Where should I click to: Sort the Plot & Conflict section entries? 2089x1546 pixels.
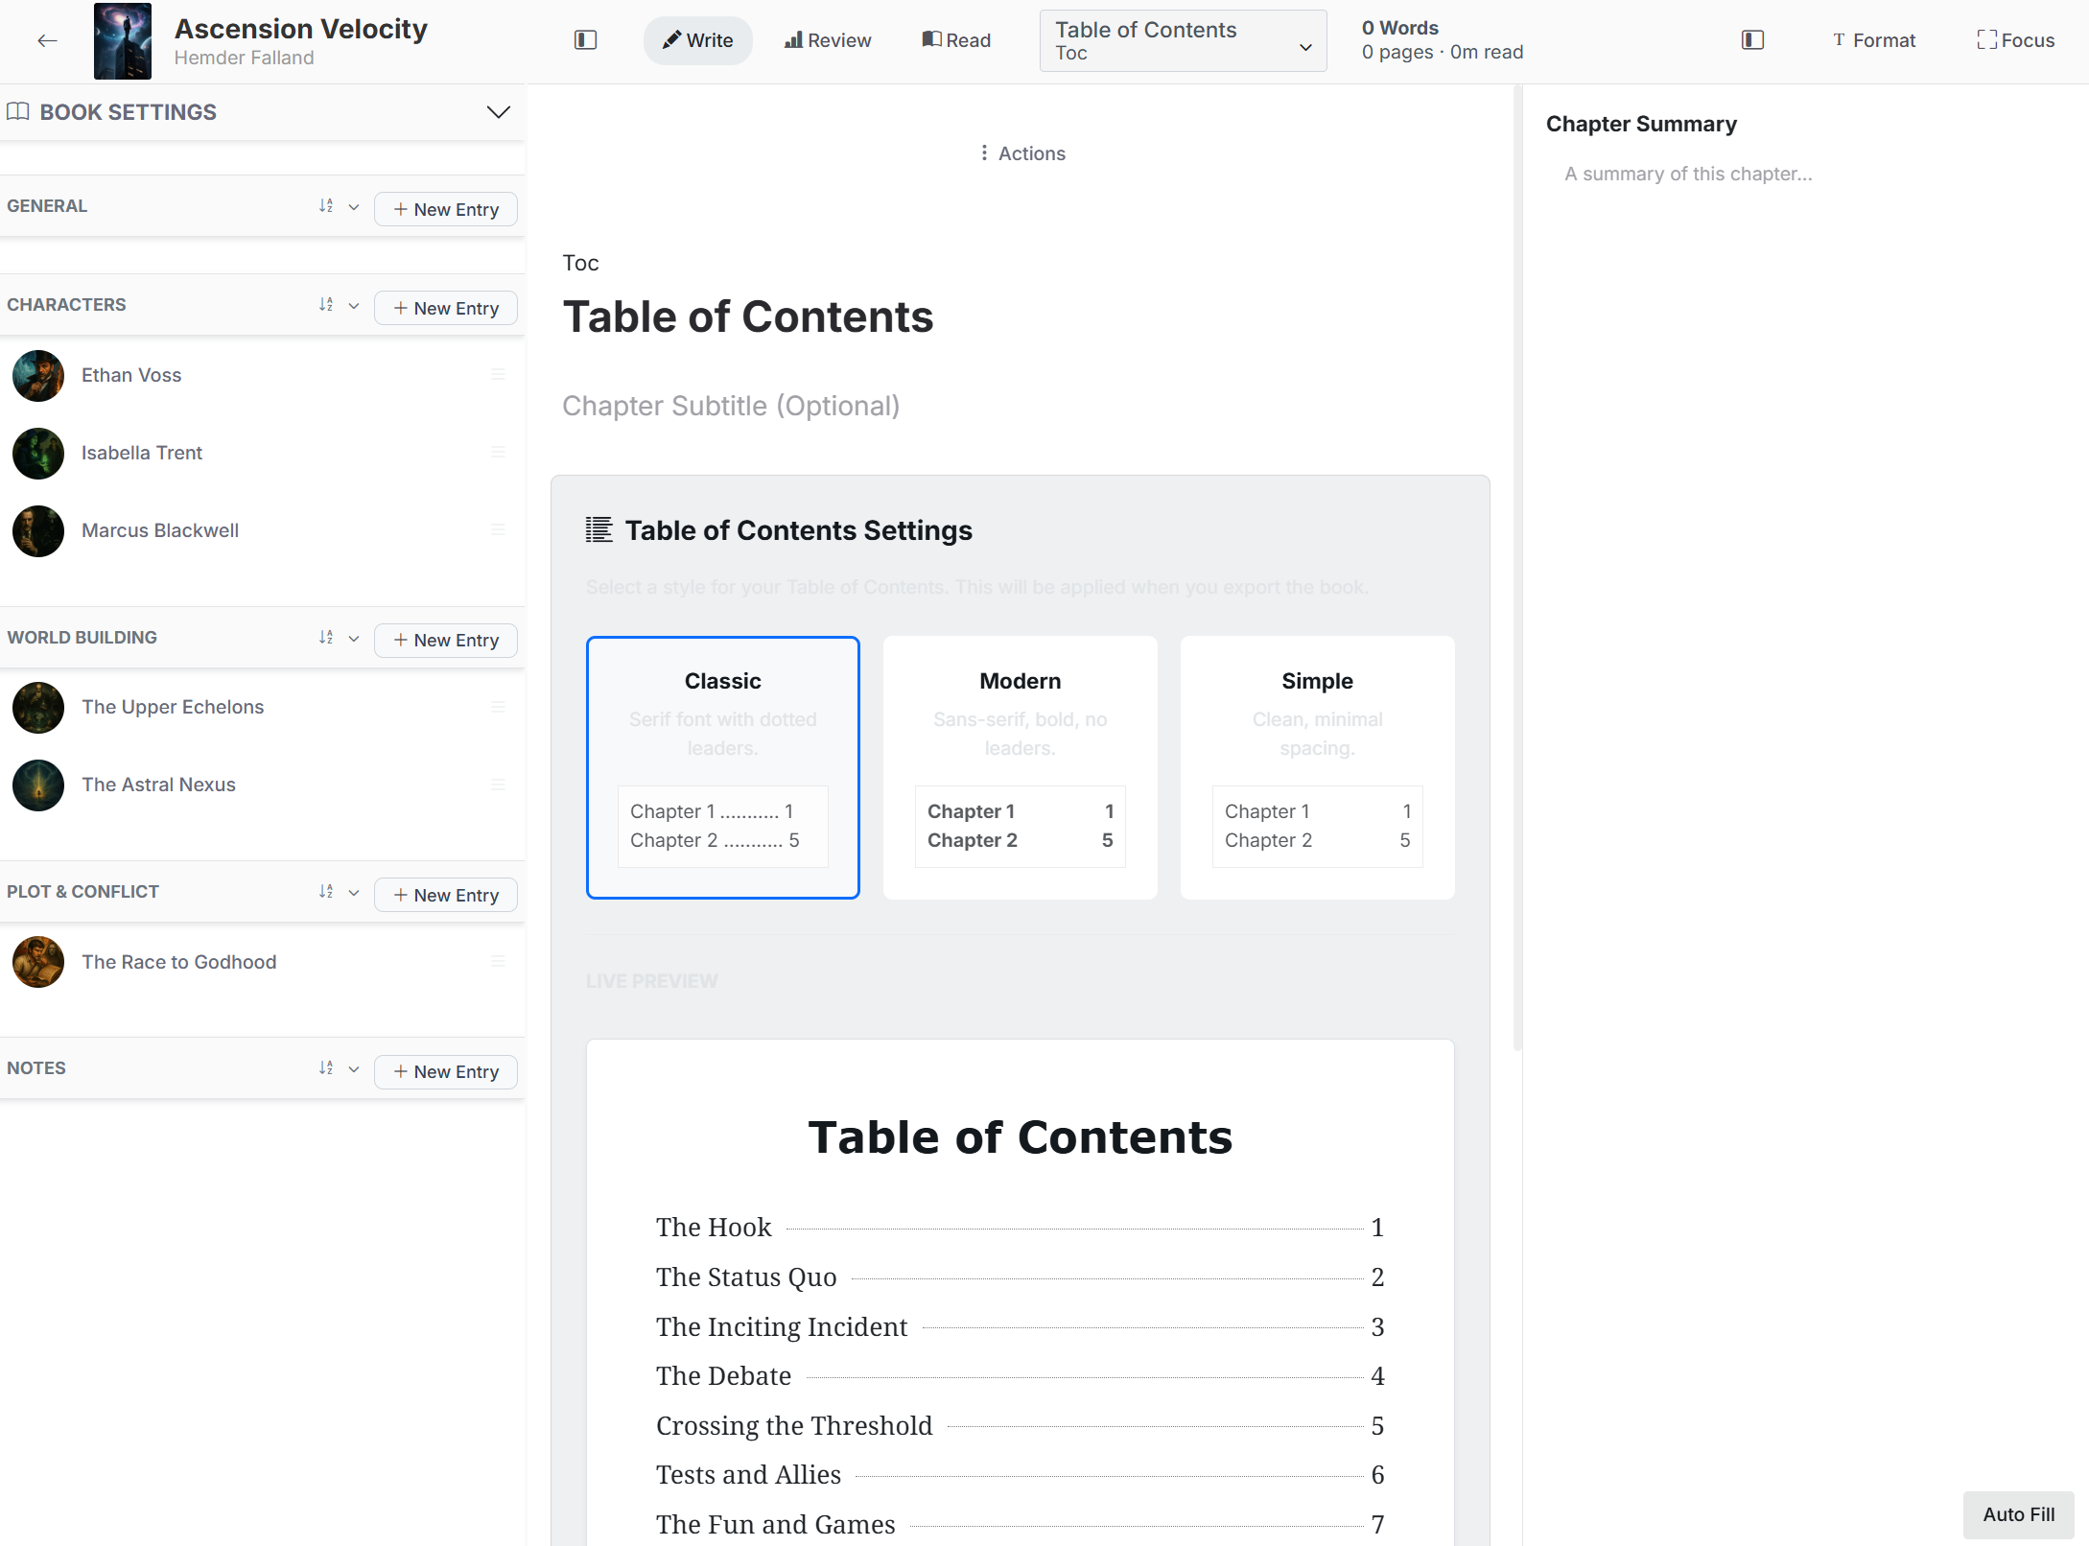[x=326, y=892]
